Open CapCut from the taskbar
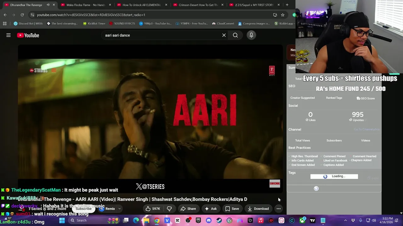The height and width of the screenshot is (226, 403). click(x=178, y=220)
